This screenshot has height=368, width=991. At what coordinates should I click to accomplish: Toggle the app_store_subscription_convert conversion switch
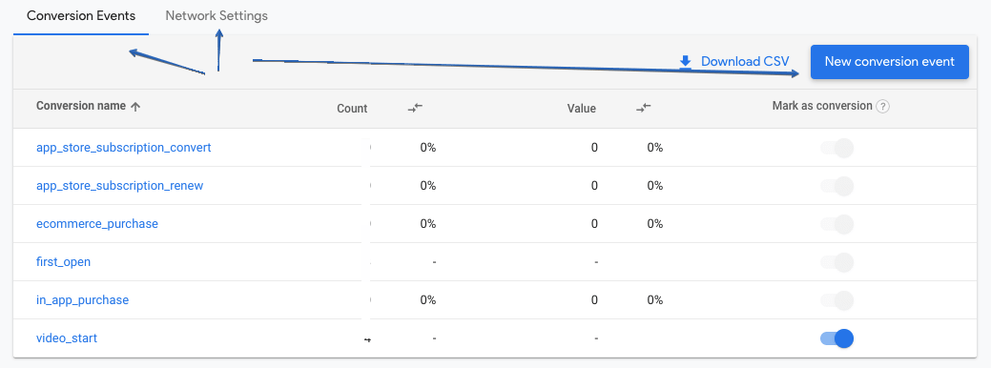point(836,148)
